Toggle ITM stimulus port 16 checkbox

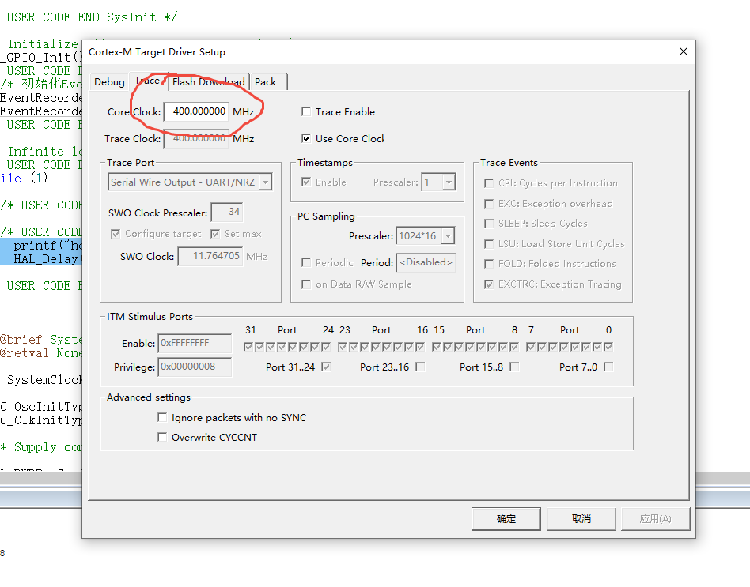420,347
